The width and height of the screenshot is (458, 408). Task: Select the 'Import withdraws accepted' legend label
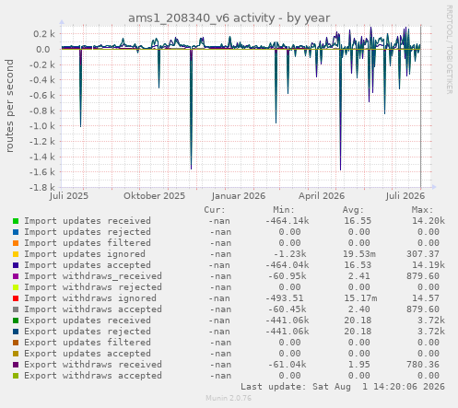pyautogui.click(x=93, y=309)
